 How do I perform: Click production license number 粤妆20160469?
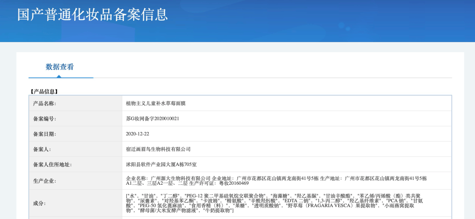click(234, 183)
